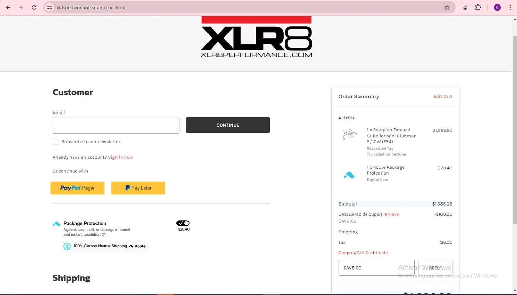Viewport: 517px width, 295px height.
Task: Choose the PayPal Pay Later button
Action: pyautogui.click(x=138, y=188)
